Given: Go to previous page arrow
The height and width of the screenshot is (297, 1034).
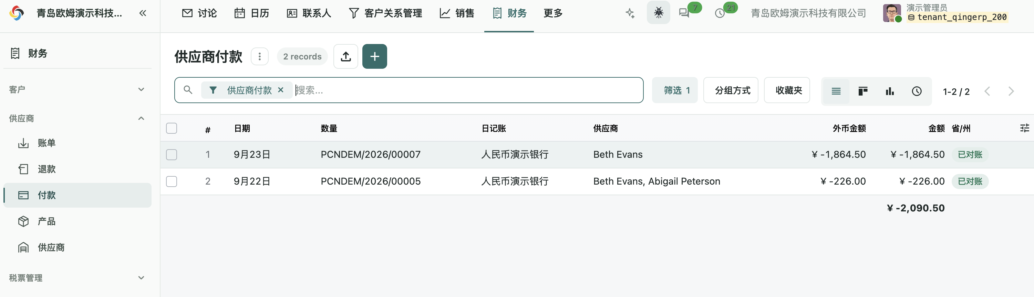Looking at the screenshot, I should [988, 91].
